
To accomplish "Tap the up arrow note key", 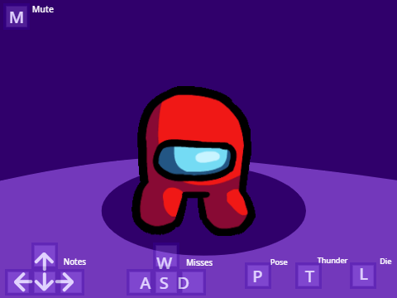I will click(x=45, y=256).
